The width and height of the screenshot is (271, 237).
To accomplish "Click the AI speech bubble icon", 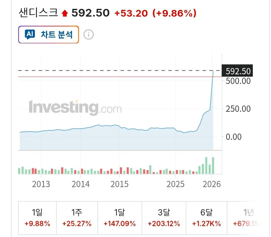I will click(x=30, y=34).
